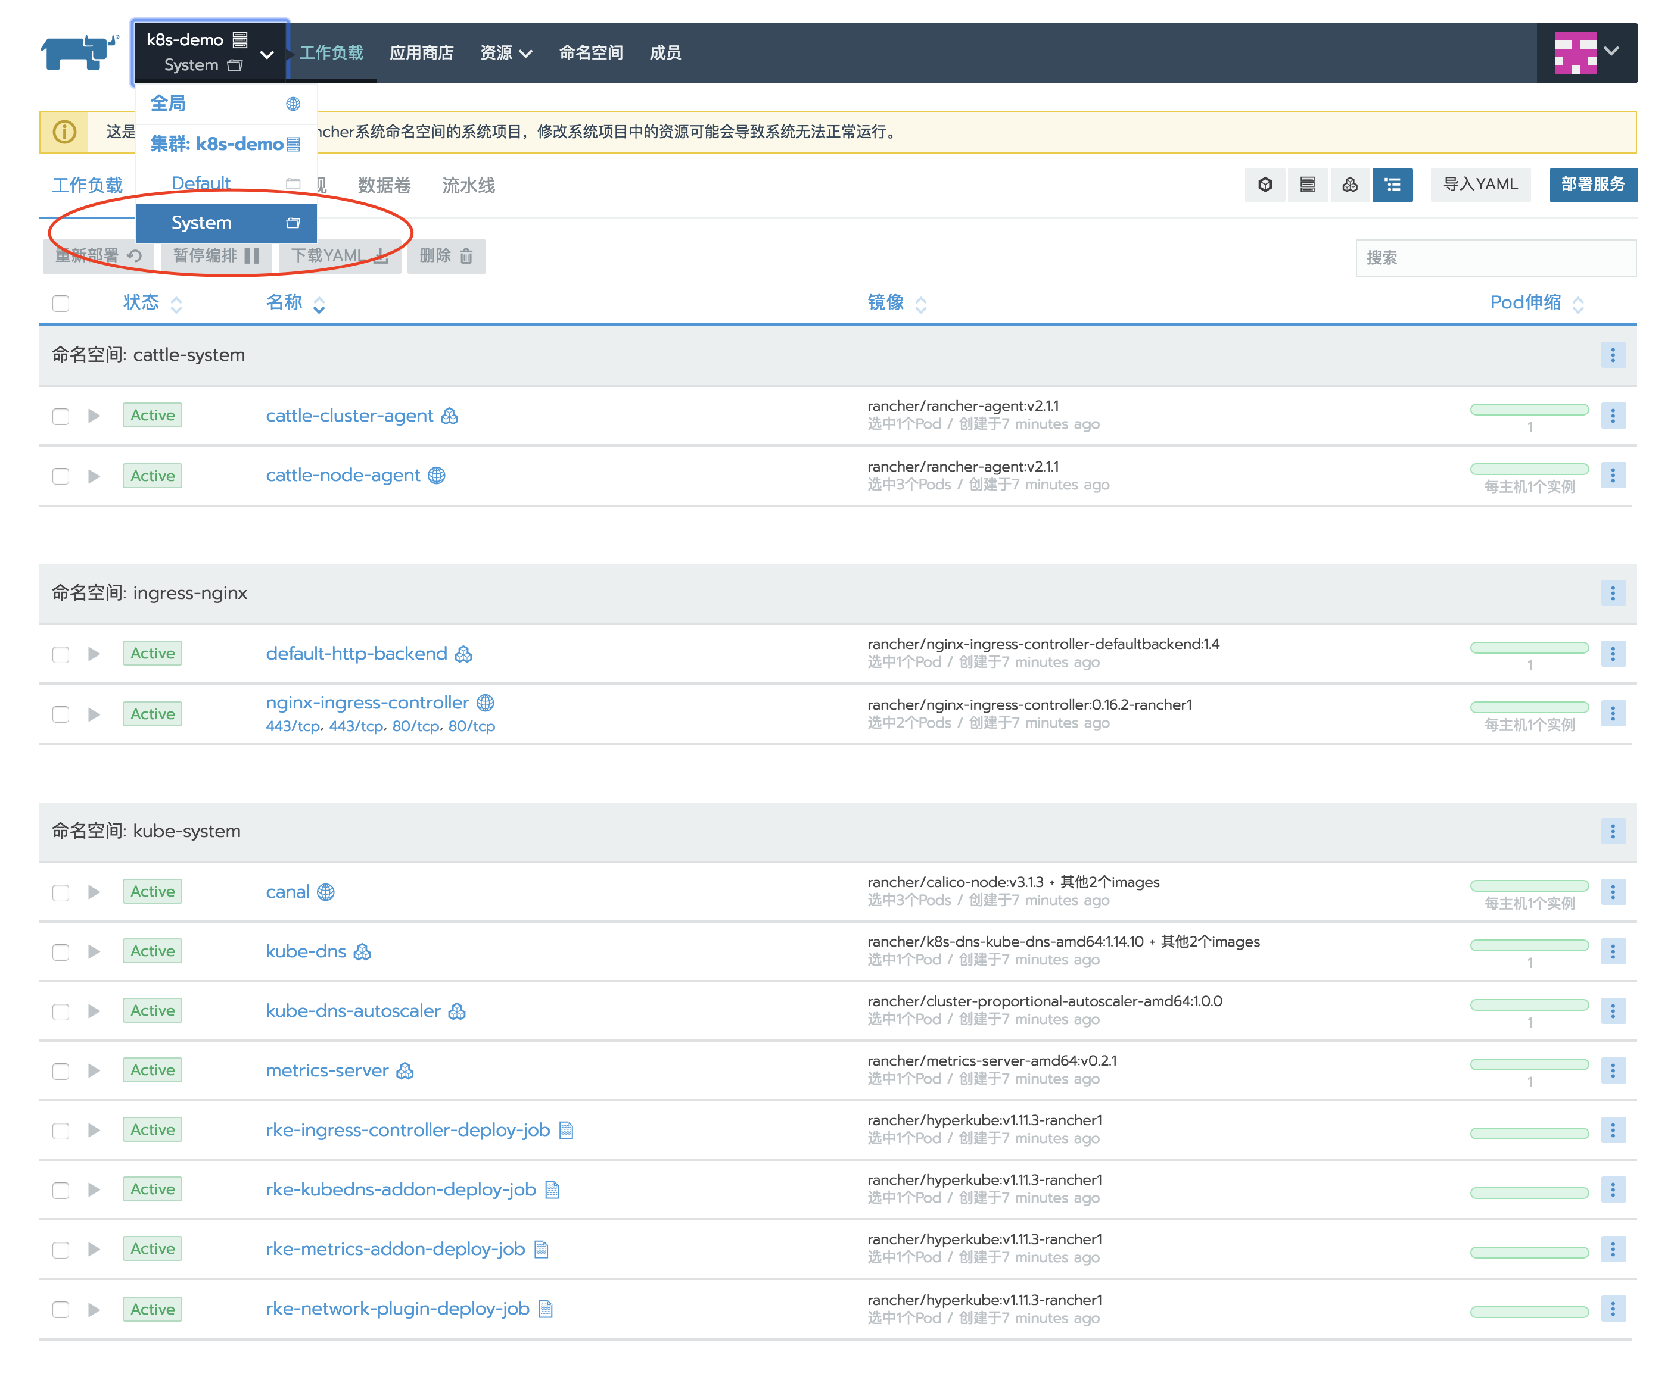Open the 应用商店 nav tab
This screenshot has width=1674, height=1380.
422,53
